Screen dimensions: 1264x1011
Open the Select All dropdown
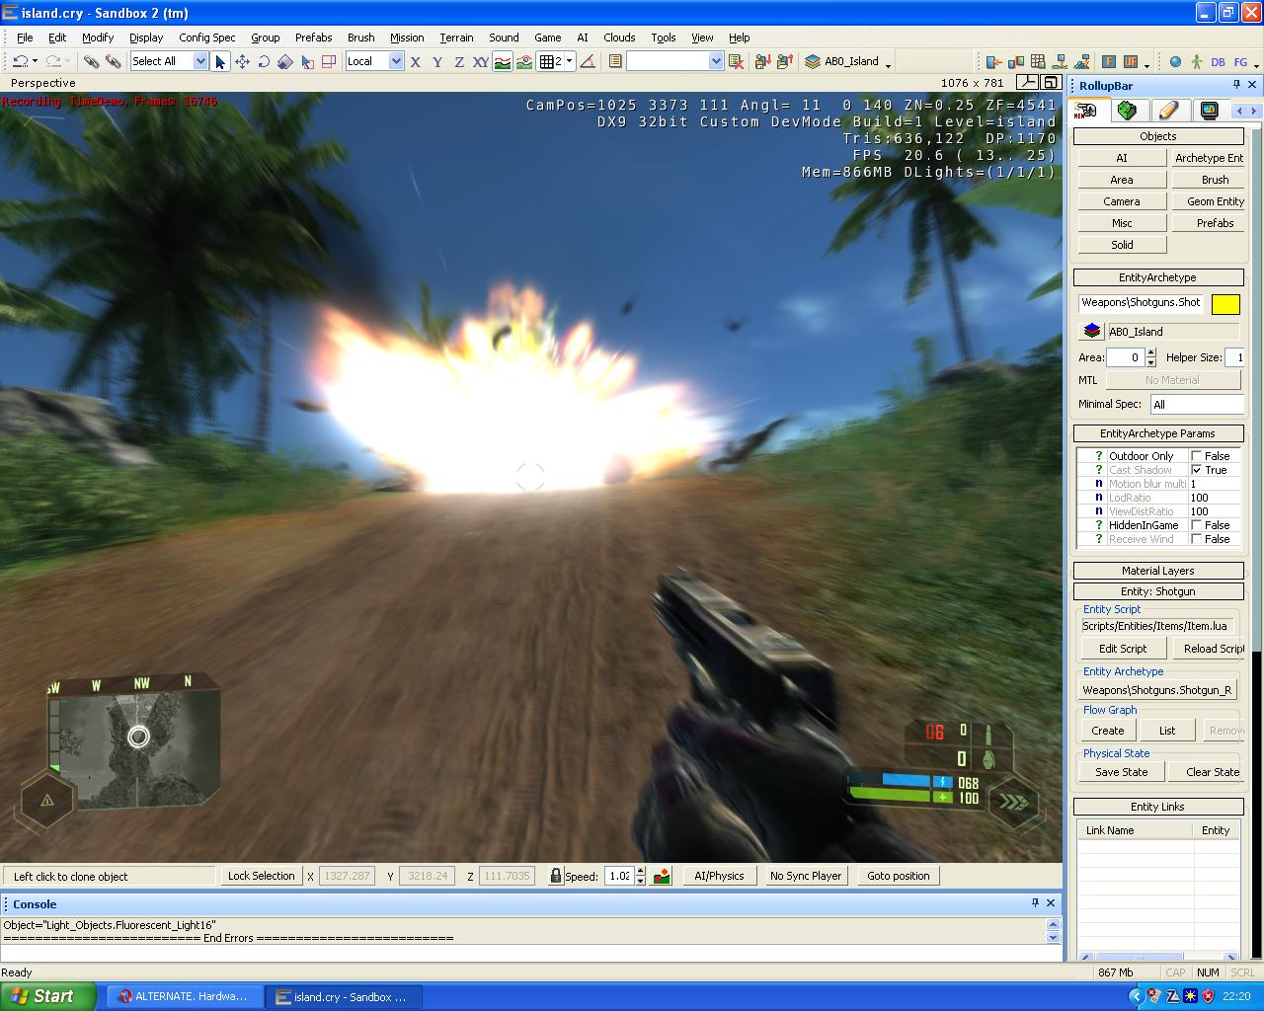click(200, 61)
